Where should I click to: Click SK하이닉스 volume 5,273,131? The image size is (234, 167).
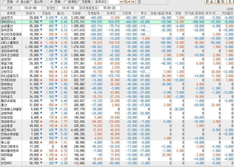click(78, 22)
